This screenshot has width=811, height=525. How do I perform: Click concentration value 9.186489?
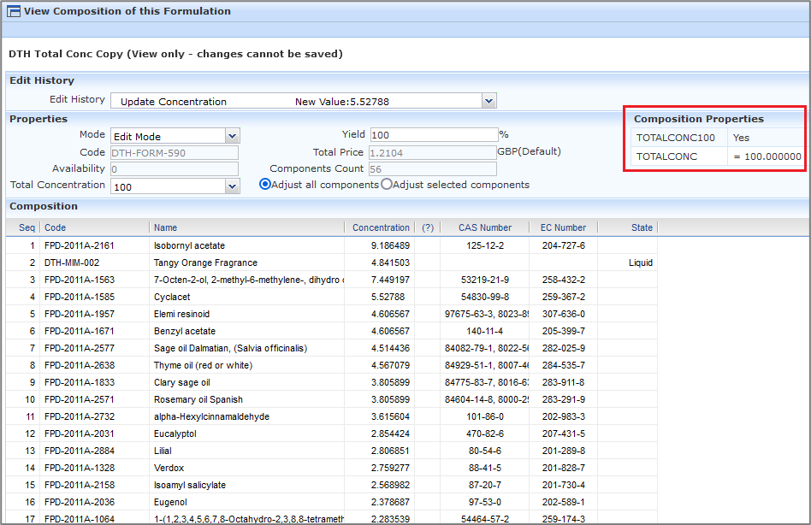(x=390, y=245)
